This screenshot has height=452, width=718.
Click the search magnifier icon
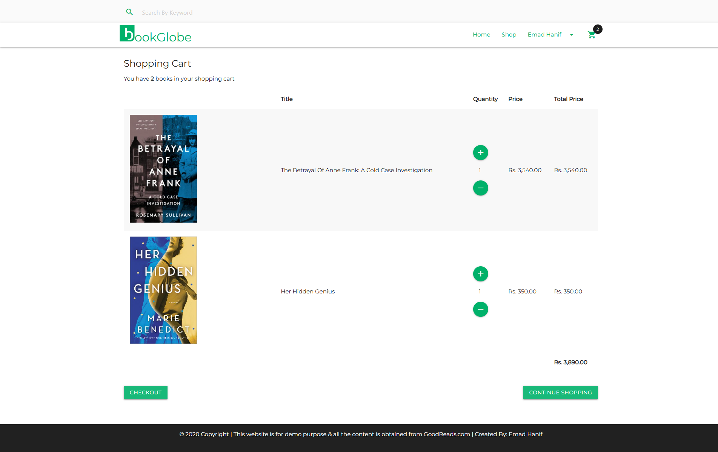tap(129, 12)
